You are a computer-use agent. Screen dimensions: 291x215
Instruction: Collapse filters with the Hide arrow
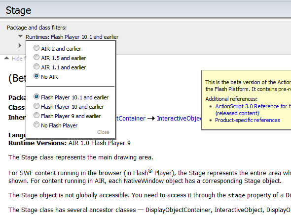click(x=6, y=58)
